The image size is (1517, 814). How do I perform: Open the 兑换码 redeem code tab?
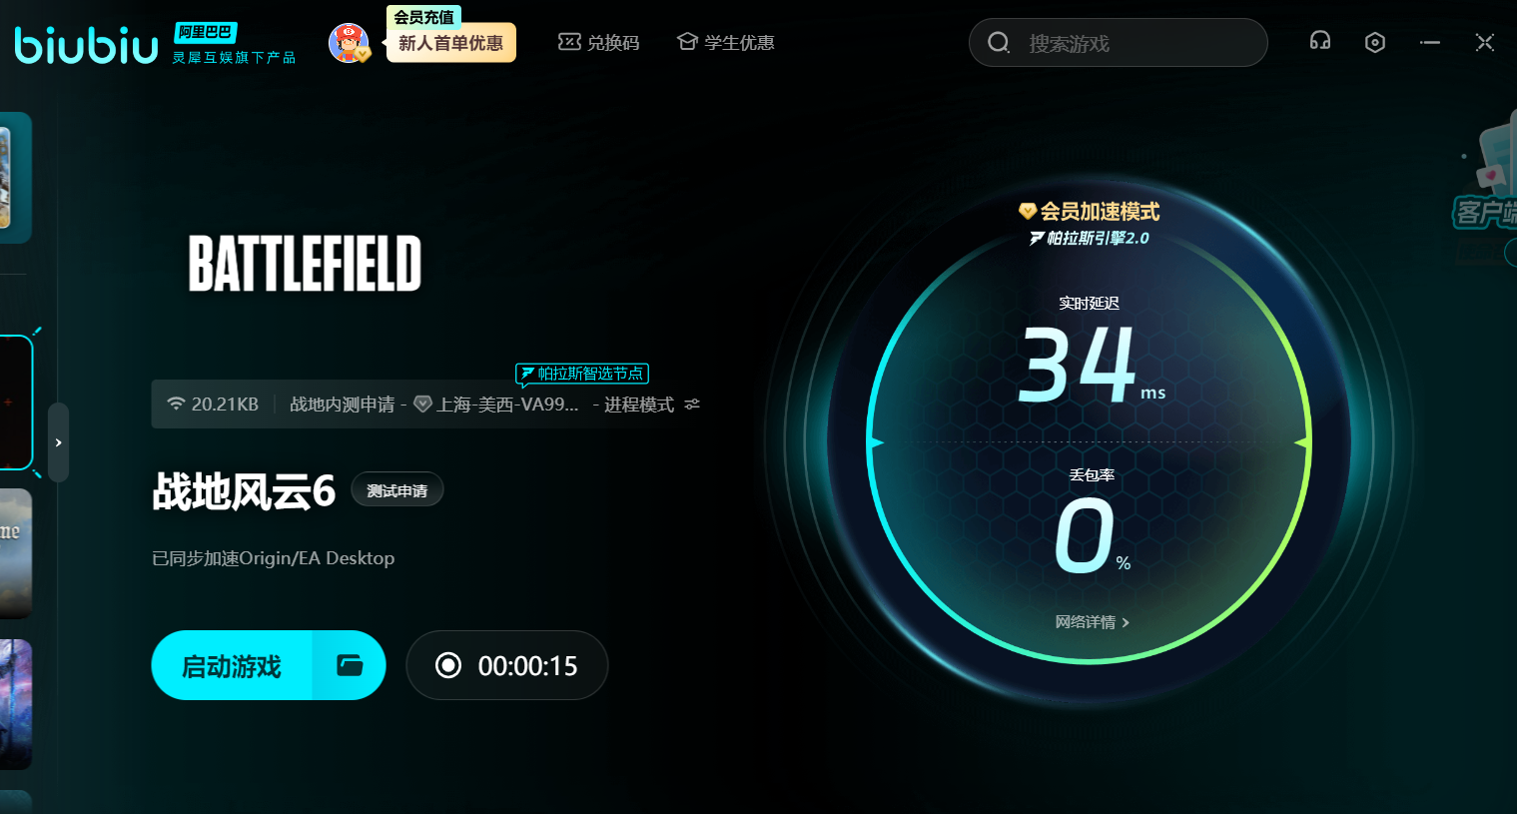coord(598,43)
